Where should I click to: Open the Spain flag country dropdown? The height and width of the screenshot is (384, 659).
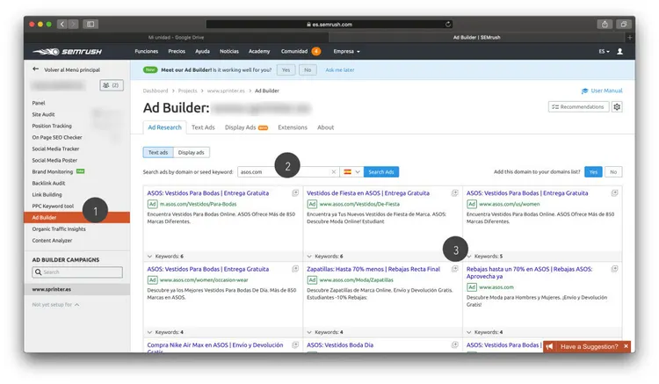[351, 172]
